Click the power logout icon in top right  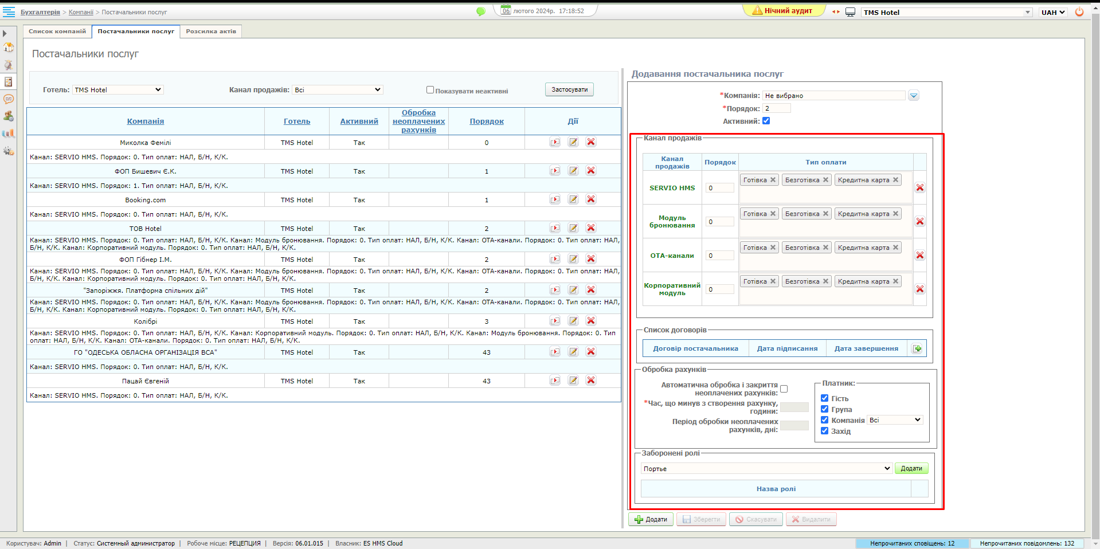click(1079, 12)
